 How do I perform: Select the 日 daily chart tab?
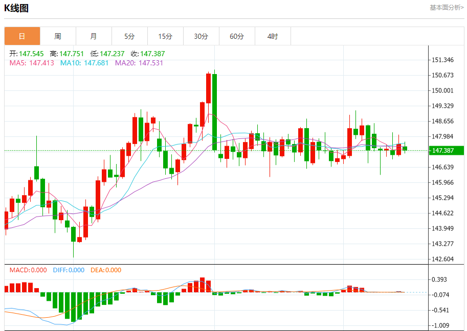pos(22,36)
